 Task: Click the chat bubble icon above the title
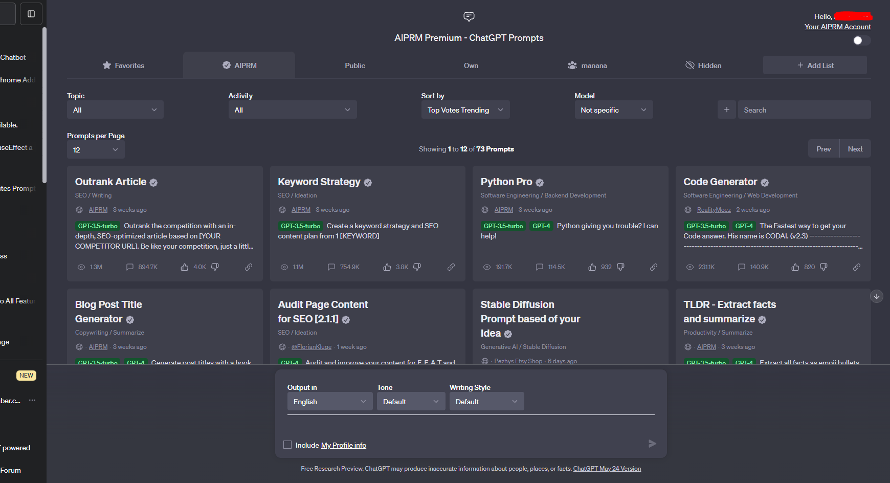coord(469,17)
